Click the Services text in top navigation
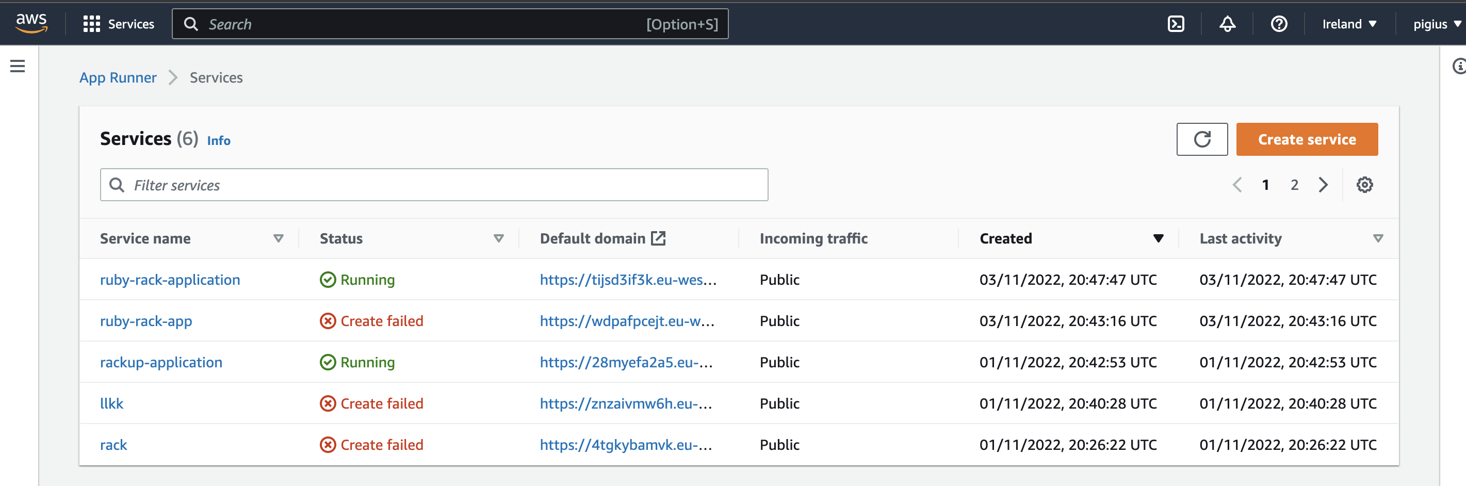This screenshot has height=486, width=1466. tap(131, 24)
